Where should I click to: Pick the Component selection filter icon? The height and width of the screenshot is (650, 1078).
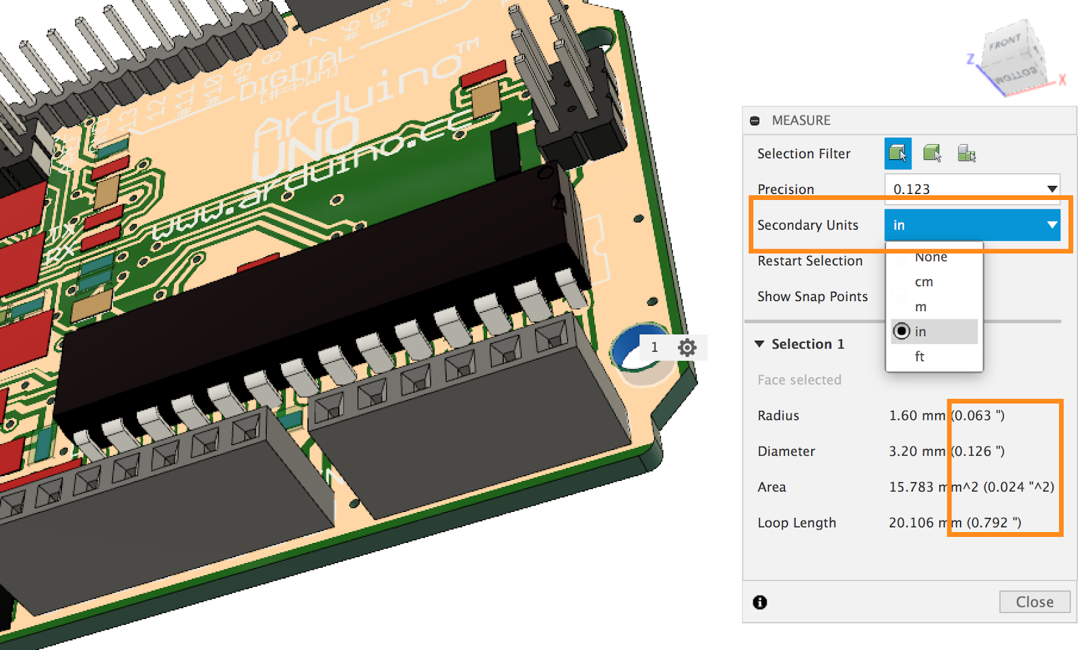tap(966, 154)
